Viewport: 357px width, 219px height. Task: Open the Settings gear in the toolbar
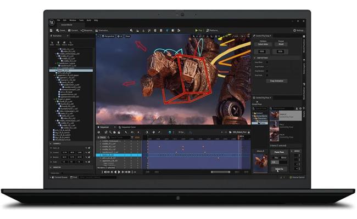point(298,31)
